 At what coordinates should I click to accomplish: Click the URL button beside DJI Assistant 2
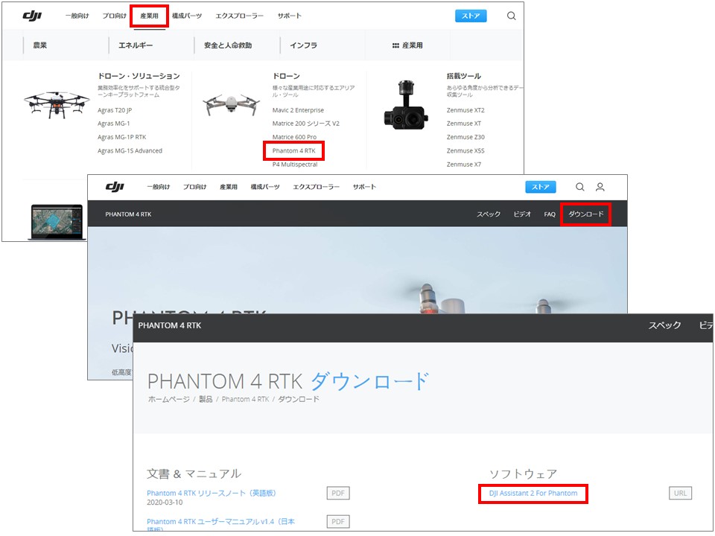(680, 493)
